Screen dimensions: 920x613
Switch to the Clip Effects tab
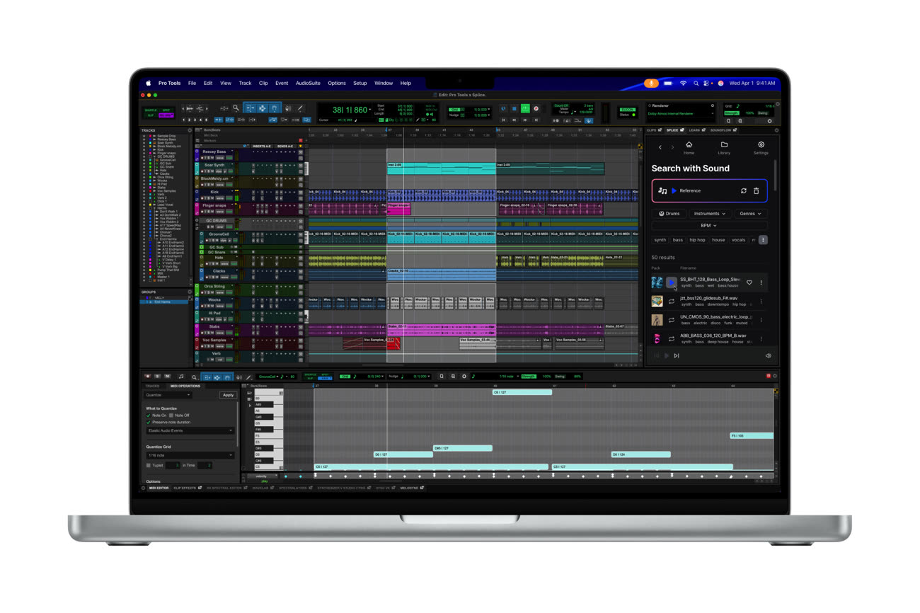(185, 488)
